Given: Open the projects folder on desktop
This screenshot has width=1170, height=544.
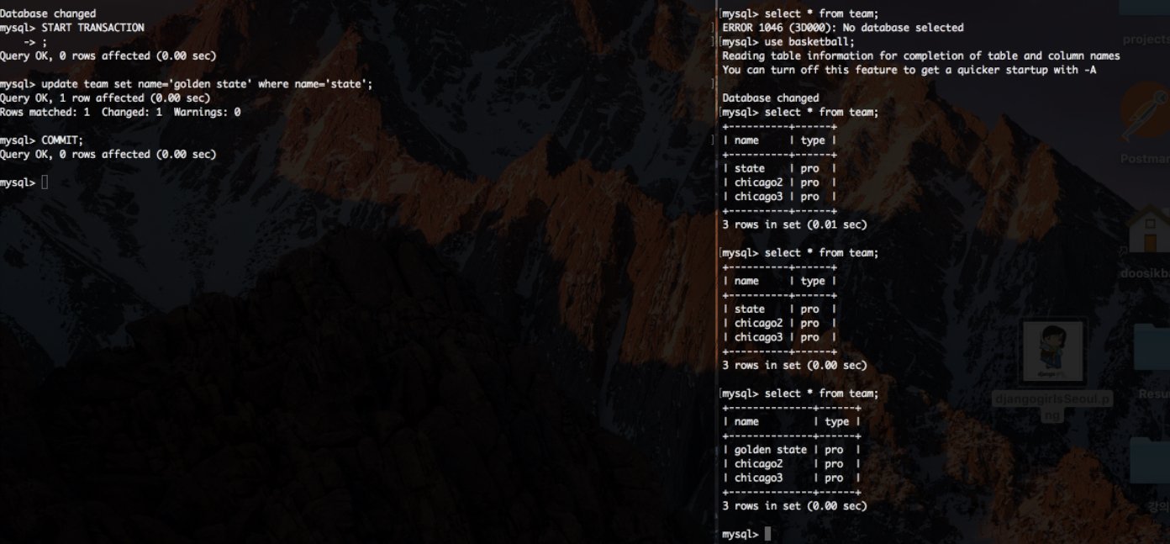Looking at the screenshot, I should [x=1146, y=7].
